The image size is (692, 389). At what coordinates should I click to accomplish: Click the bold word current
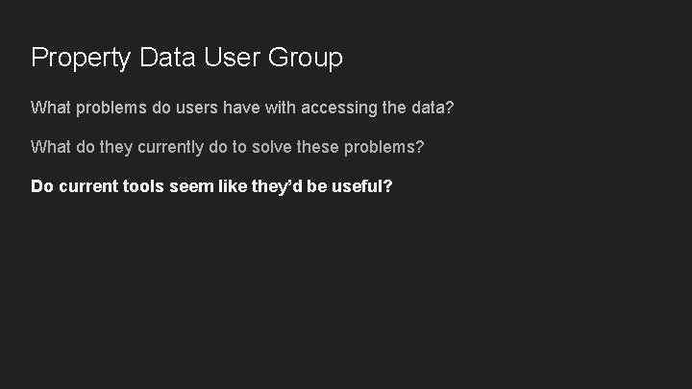point(89,186)
